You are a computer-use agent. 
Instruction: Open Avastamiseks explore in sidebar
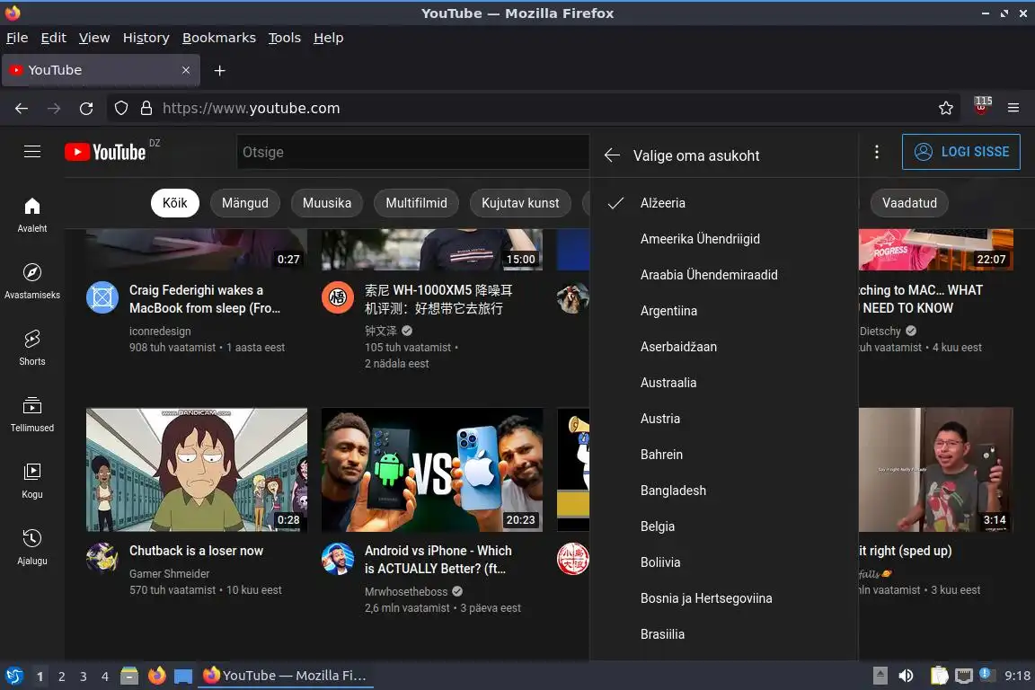click(x=31, y=281)
